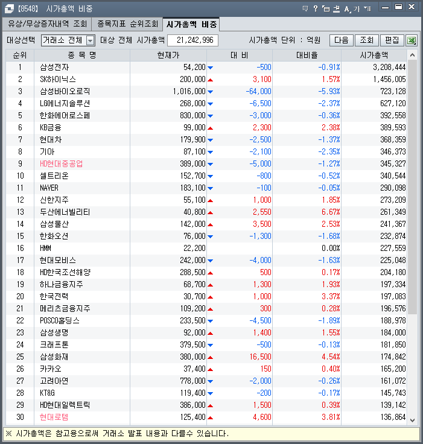423x444 pixels.
Task: Select 메리츠금융지주 stock name
Action: pos(65,308)
